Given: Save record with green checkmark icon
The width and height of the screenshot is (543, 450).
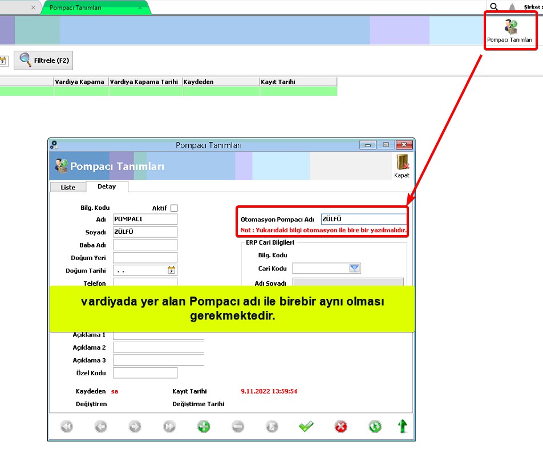Looking at the screenshot, I should (306, 427).
